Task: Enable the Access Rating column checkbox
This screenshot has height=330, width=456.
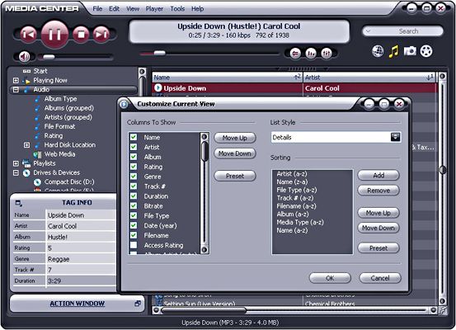Action: pos(134,245)
